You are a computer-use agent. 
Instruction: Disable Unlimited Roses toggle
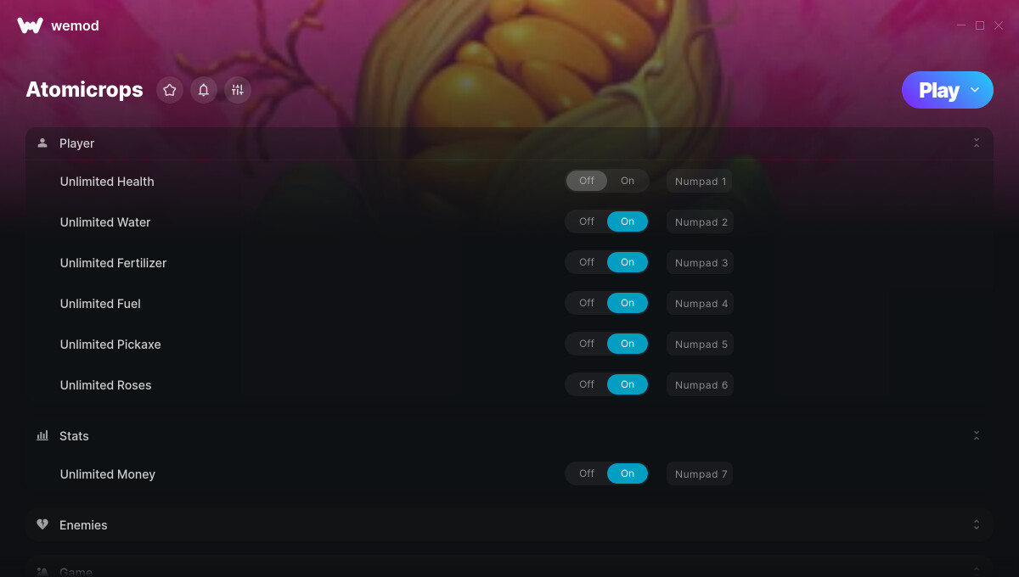pos(587,384)
